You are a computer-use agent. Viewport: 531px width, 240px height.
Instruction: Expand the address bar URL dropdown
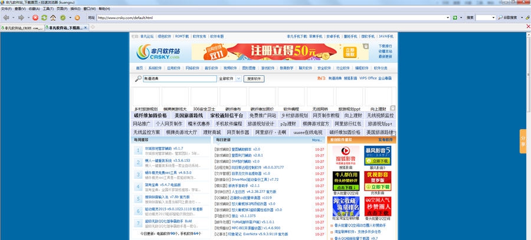pyautogui.click(x=448, y=18)
